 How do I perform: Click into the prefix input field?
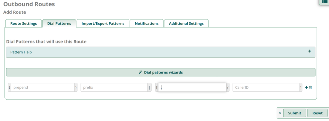coord(114,87)
